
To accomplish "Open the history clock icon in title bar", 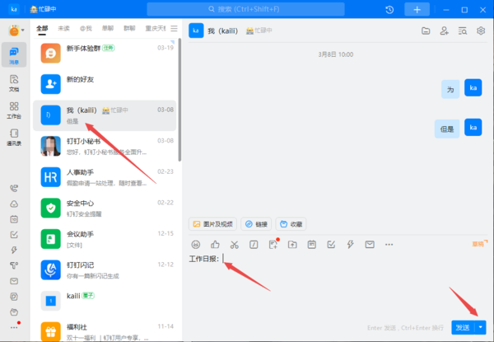I will [389, 9].
